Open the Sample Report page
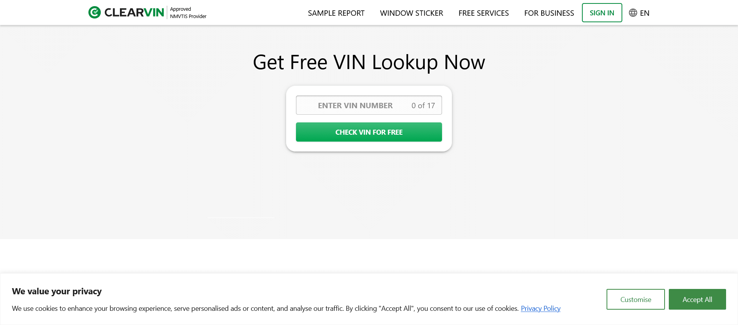 [336, 13]
